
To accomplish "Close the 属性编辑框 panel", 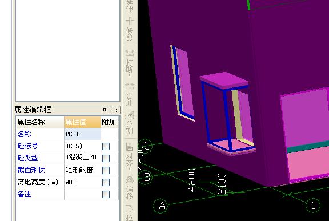I will coord(115,110).
